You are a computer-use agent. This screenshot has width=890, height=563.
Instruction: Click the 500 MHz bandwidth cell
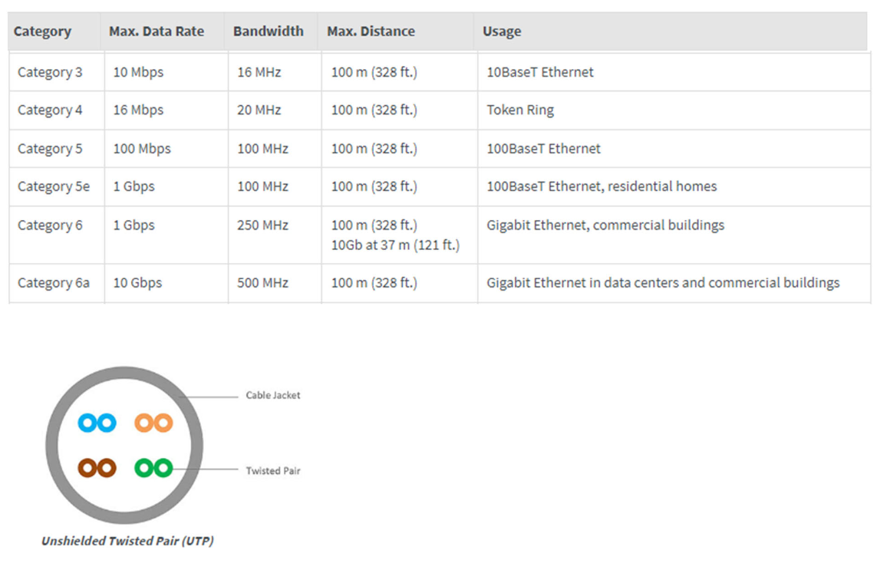pyautogui.click(x=263, y=283)
